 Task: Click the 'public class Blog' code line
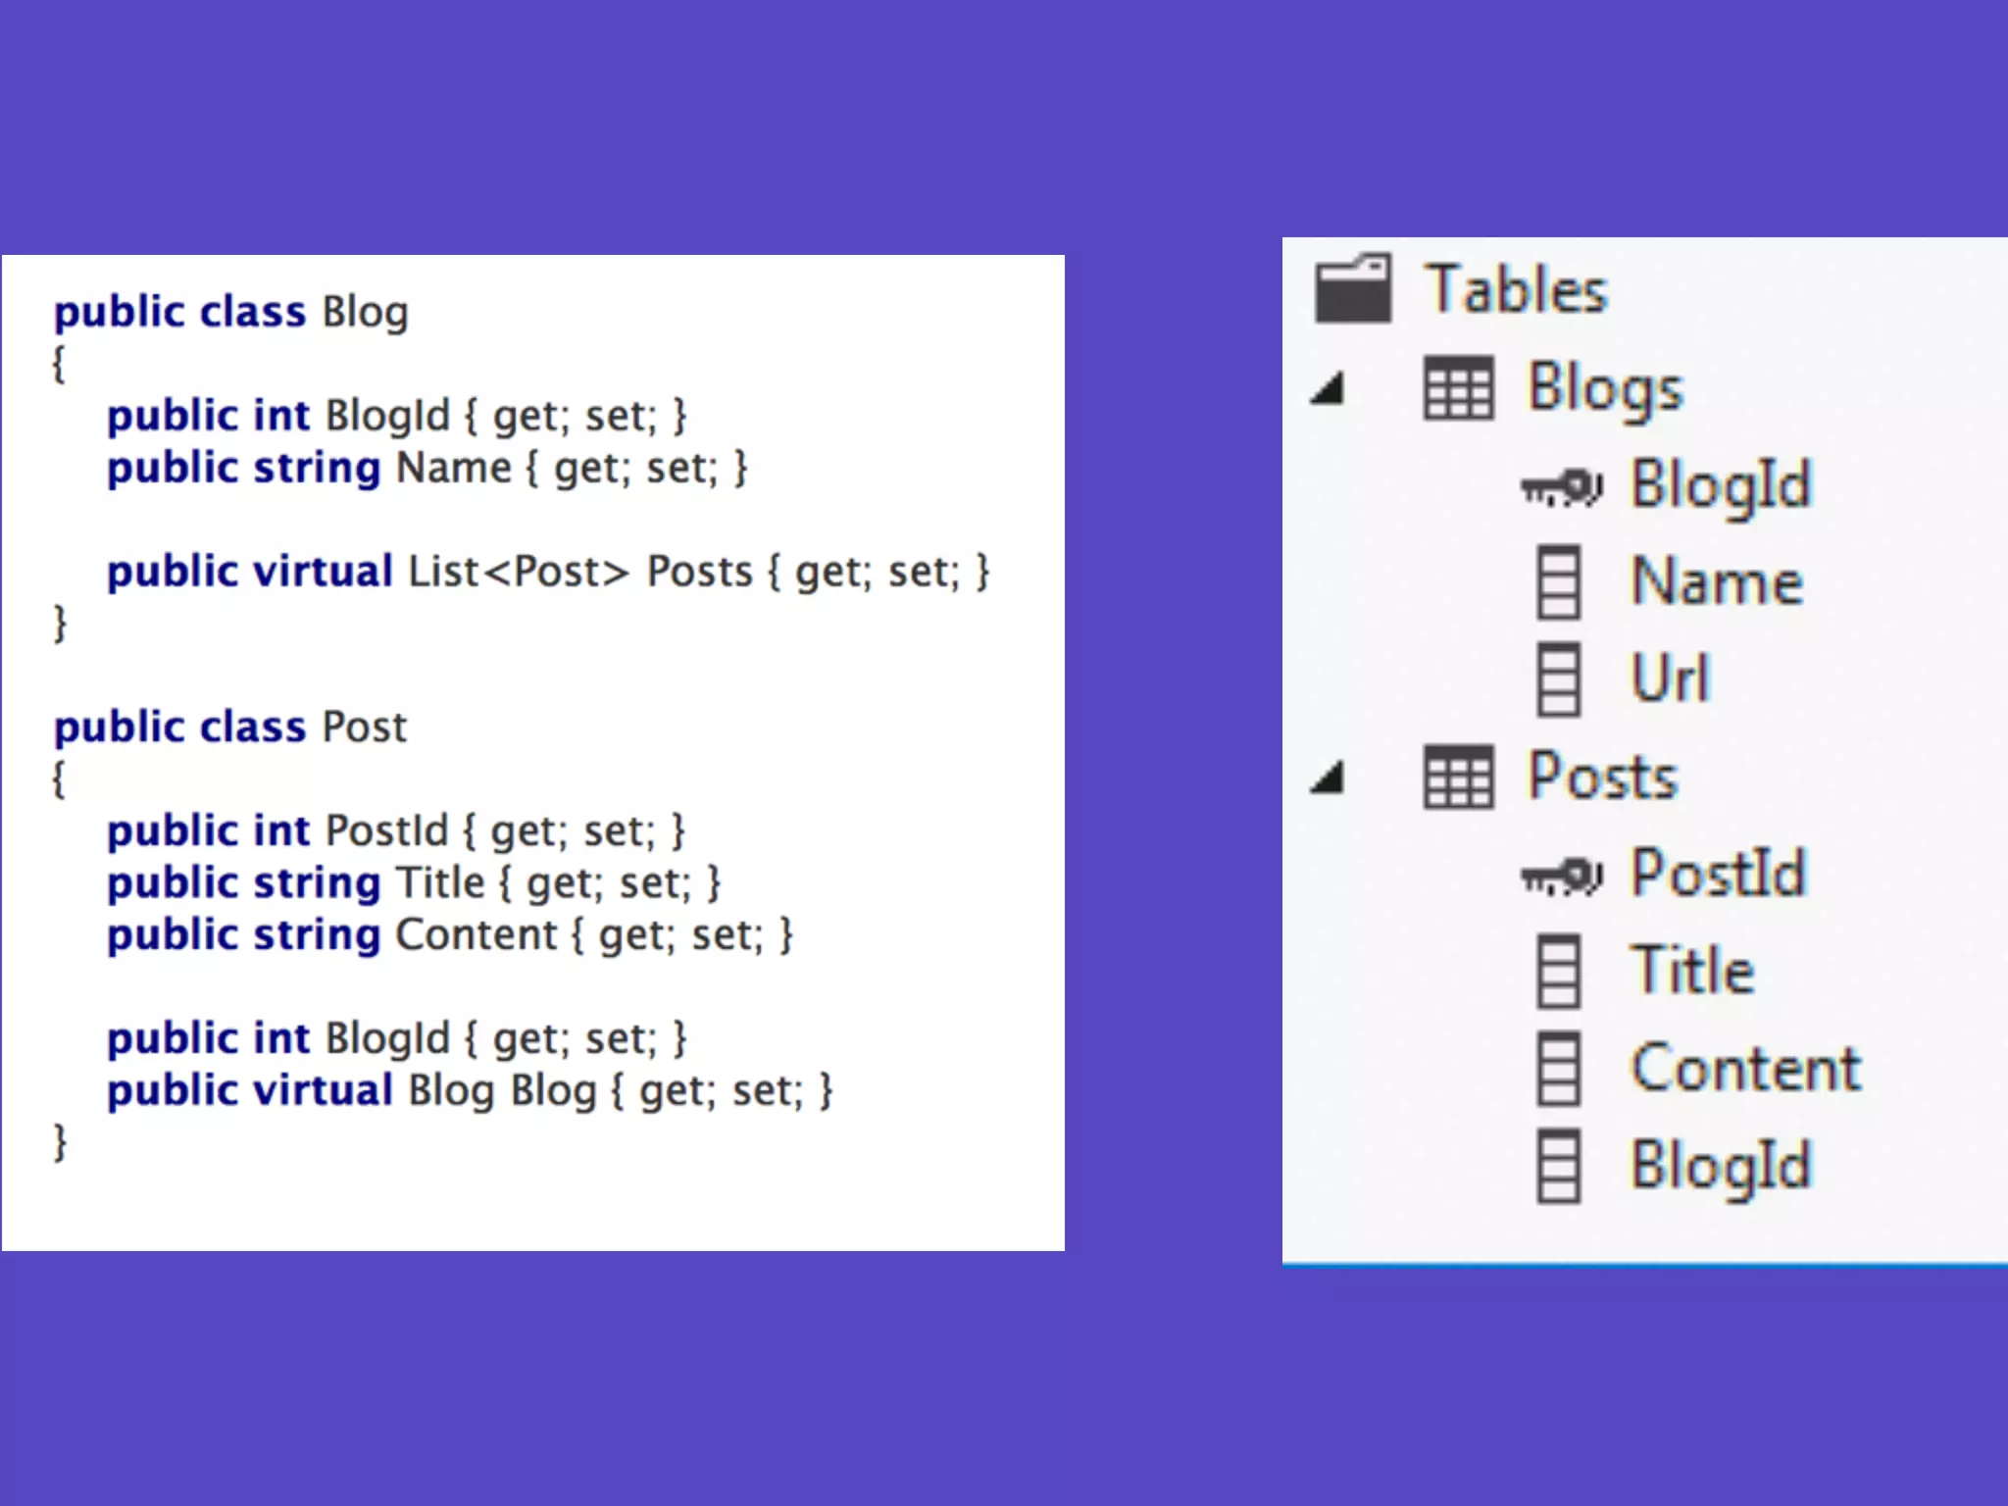pos(230,313)
